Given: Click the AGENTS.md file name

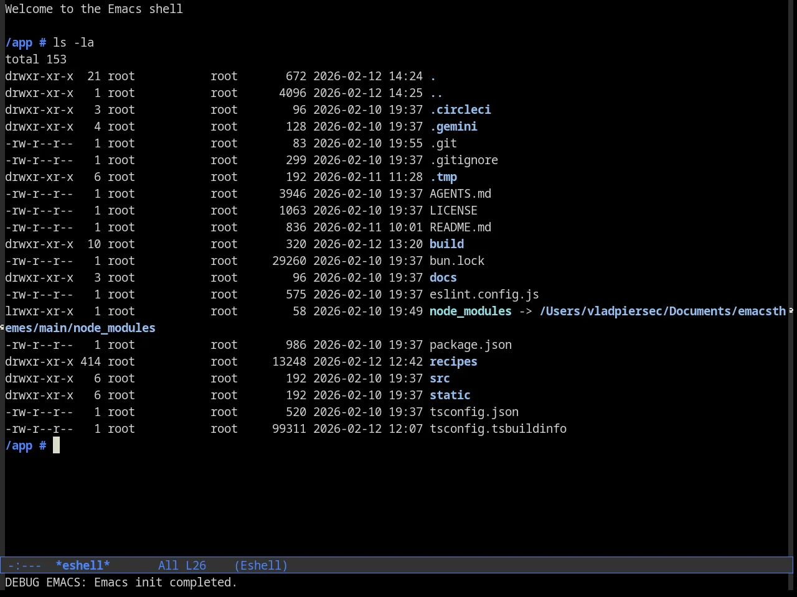Looking at the screenshot, I should point(460,193).
